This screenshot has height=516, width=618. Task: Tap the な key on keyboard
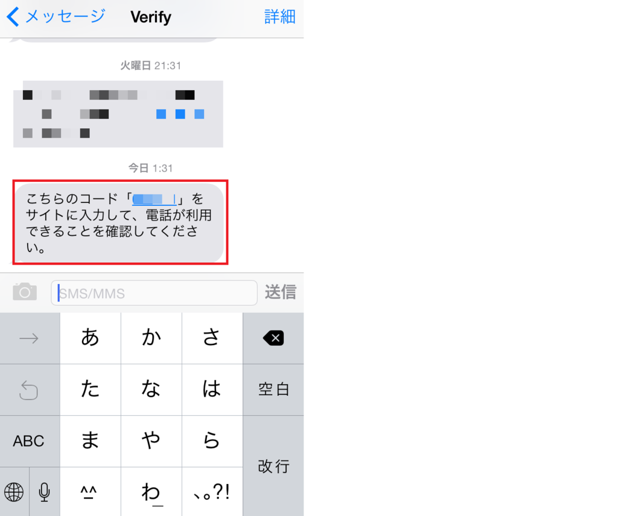[151, 389]
